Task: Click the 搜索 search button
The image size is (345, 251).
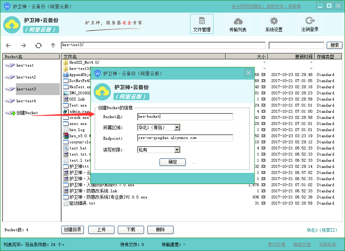Action: click(x=335, y=45)
